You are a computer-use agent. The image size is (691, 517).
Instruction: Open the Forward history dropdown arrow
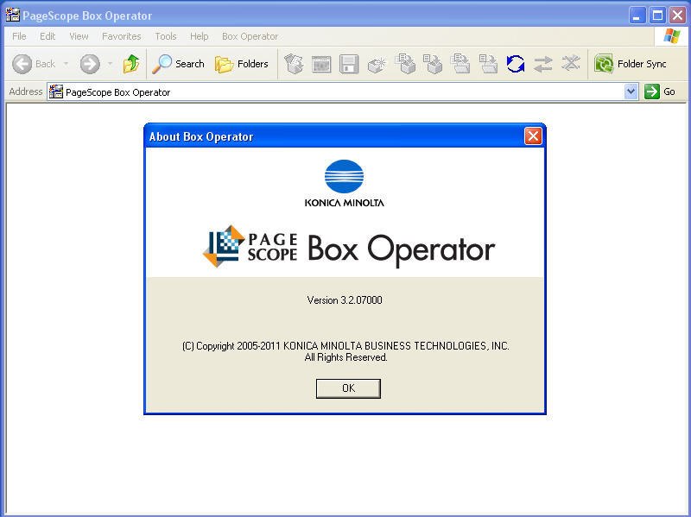(111, 64)
